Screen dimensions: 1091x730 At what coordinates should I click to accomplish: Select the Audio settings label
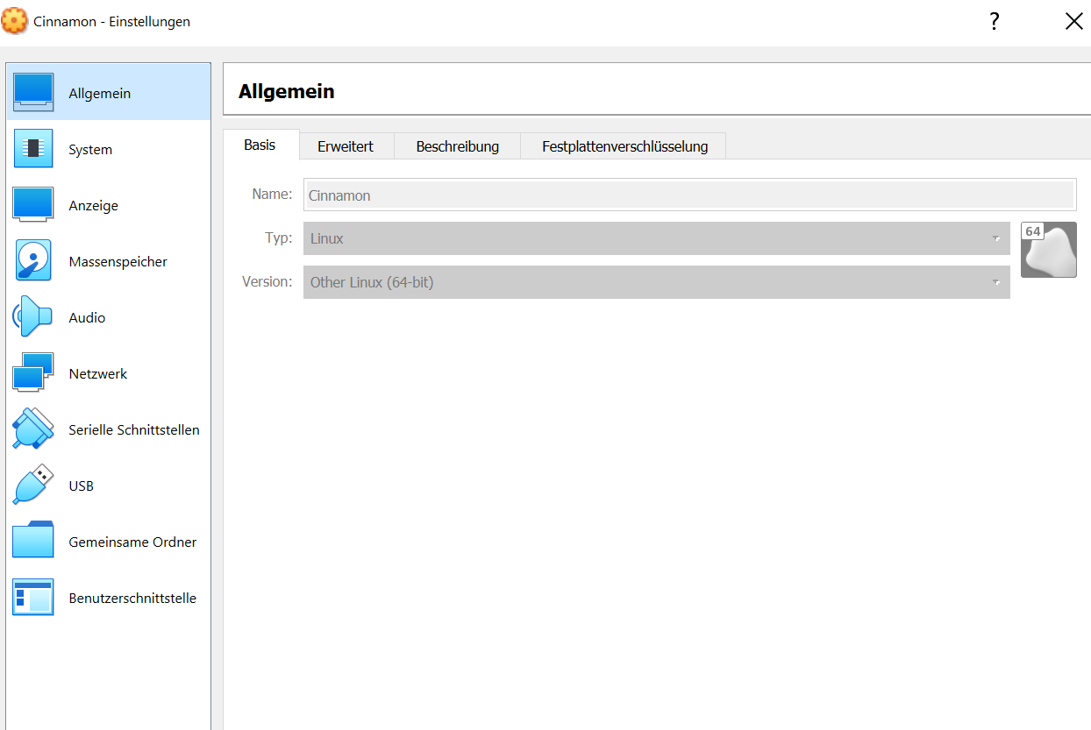87,318
